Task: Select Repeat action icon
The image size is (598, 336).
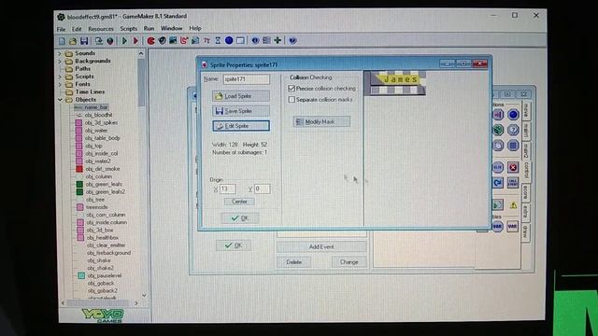Action: pyautogui.click(x=498, y=183)
